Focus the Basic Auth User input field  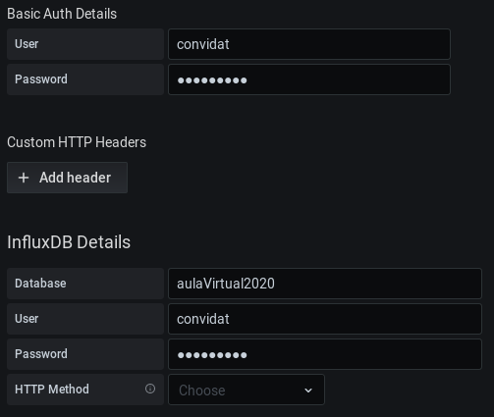coord(309,44)
